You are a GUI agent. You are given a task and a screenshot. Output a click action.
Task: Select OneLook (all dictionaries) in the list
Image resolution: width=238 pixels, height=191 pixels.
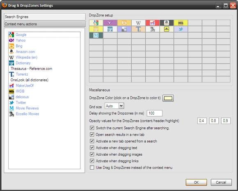point(30,80)
